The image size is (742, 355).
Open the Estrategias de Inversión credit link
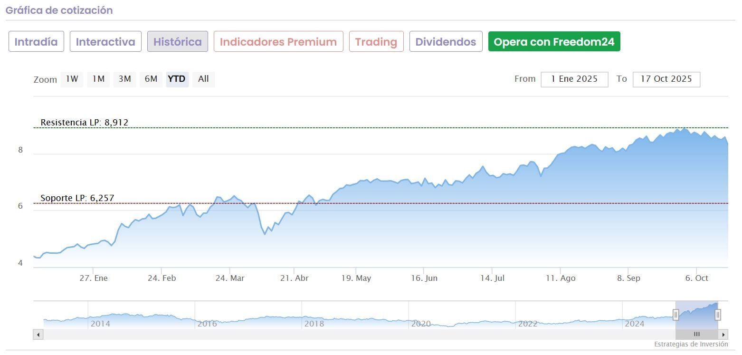point(691,344)
